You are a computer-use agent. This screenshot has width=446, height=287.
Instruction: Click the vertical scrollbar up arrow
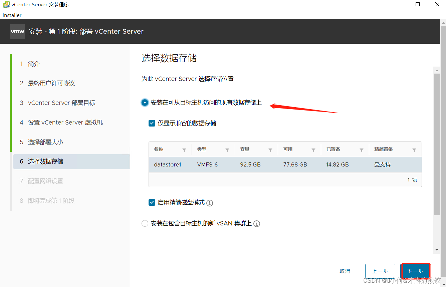[437, 70]
